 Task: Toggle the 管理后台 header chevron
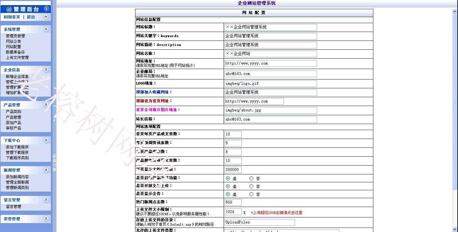point(46,9)
